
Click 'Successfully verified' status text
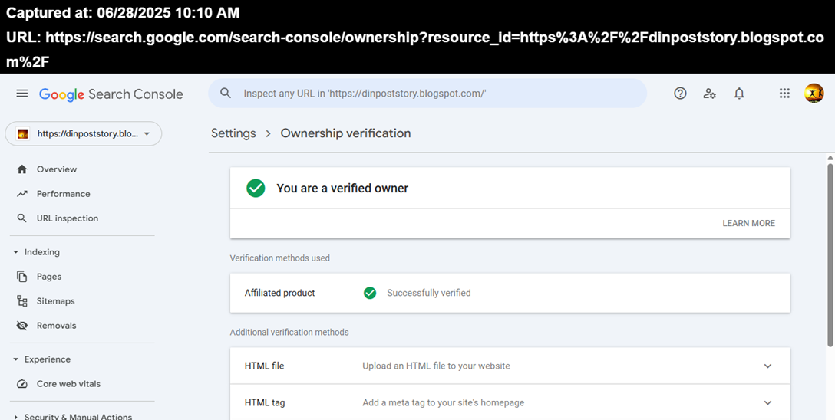point(429,293)
